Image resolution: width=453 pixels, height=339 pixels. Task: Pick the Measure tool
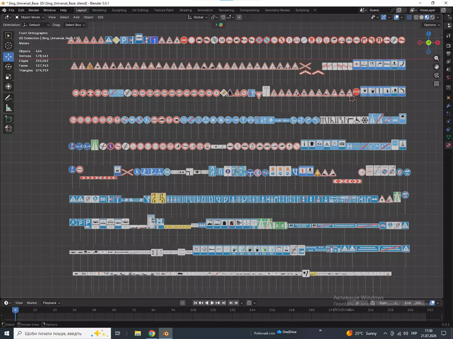tap(8, 108)
